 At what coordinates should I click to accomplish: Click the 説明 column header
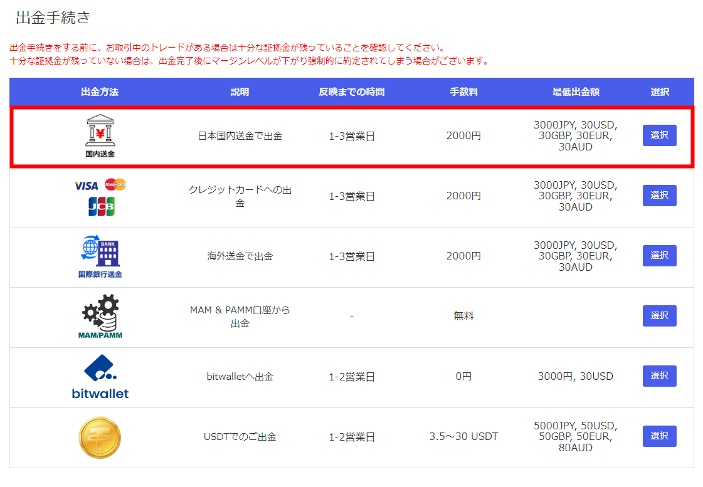tap(240, 92)
